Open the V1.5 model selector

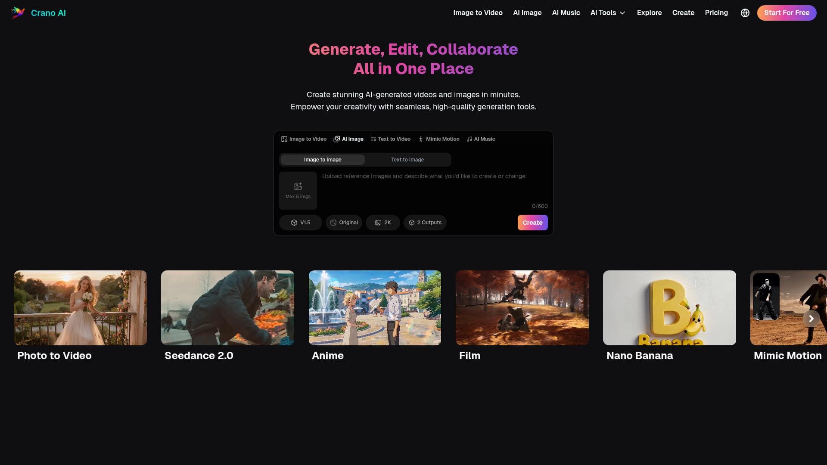click(300, 223)
